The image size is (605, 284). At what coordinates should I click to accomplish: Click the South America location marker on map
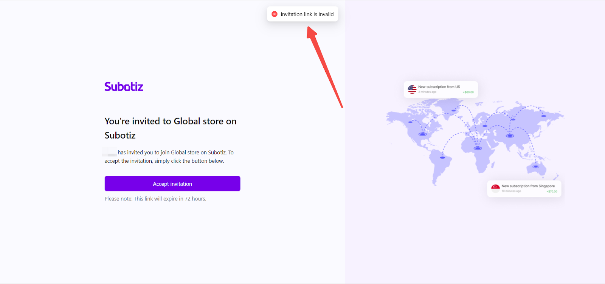(x=442, y=157)
